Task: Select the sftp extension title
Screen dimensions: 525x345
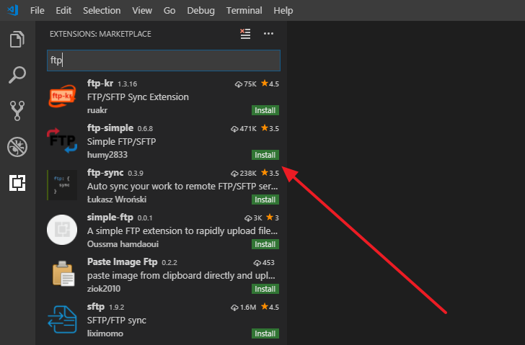Action: (x=96, y=307)
